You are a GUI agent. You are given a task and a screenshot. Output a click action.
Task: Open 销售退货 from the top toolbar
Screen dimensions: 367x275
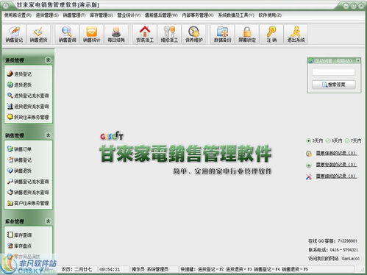pos(38,34)
